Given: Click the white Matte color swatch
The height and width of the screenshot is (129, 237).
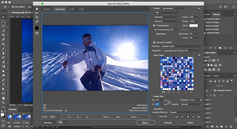Looking at the screenshot, I should [x=193, y=25].
